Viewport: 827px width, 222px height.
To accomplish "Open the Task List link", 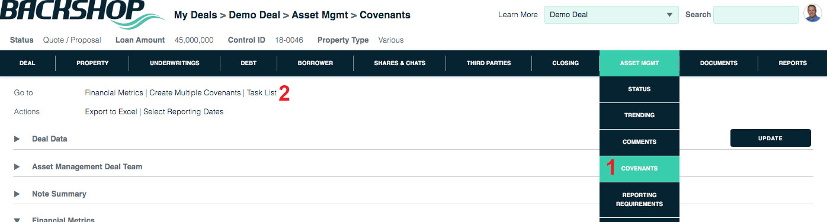I will tap(262, 93).
